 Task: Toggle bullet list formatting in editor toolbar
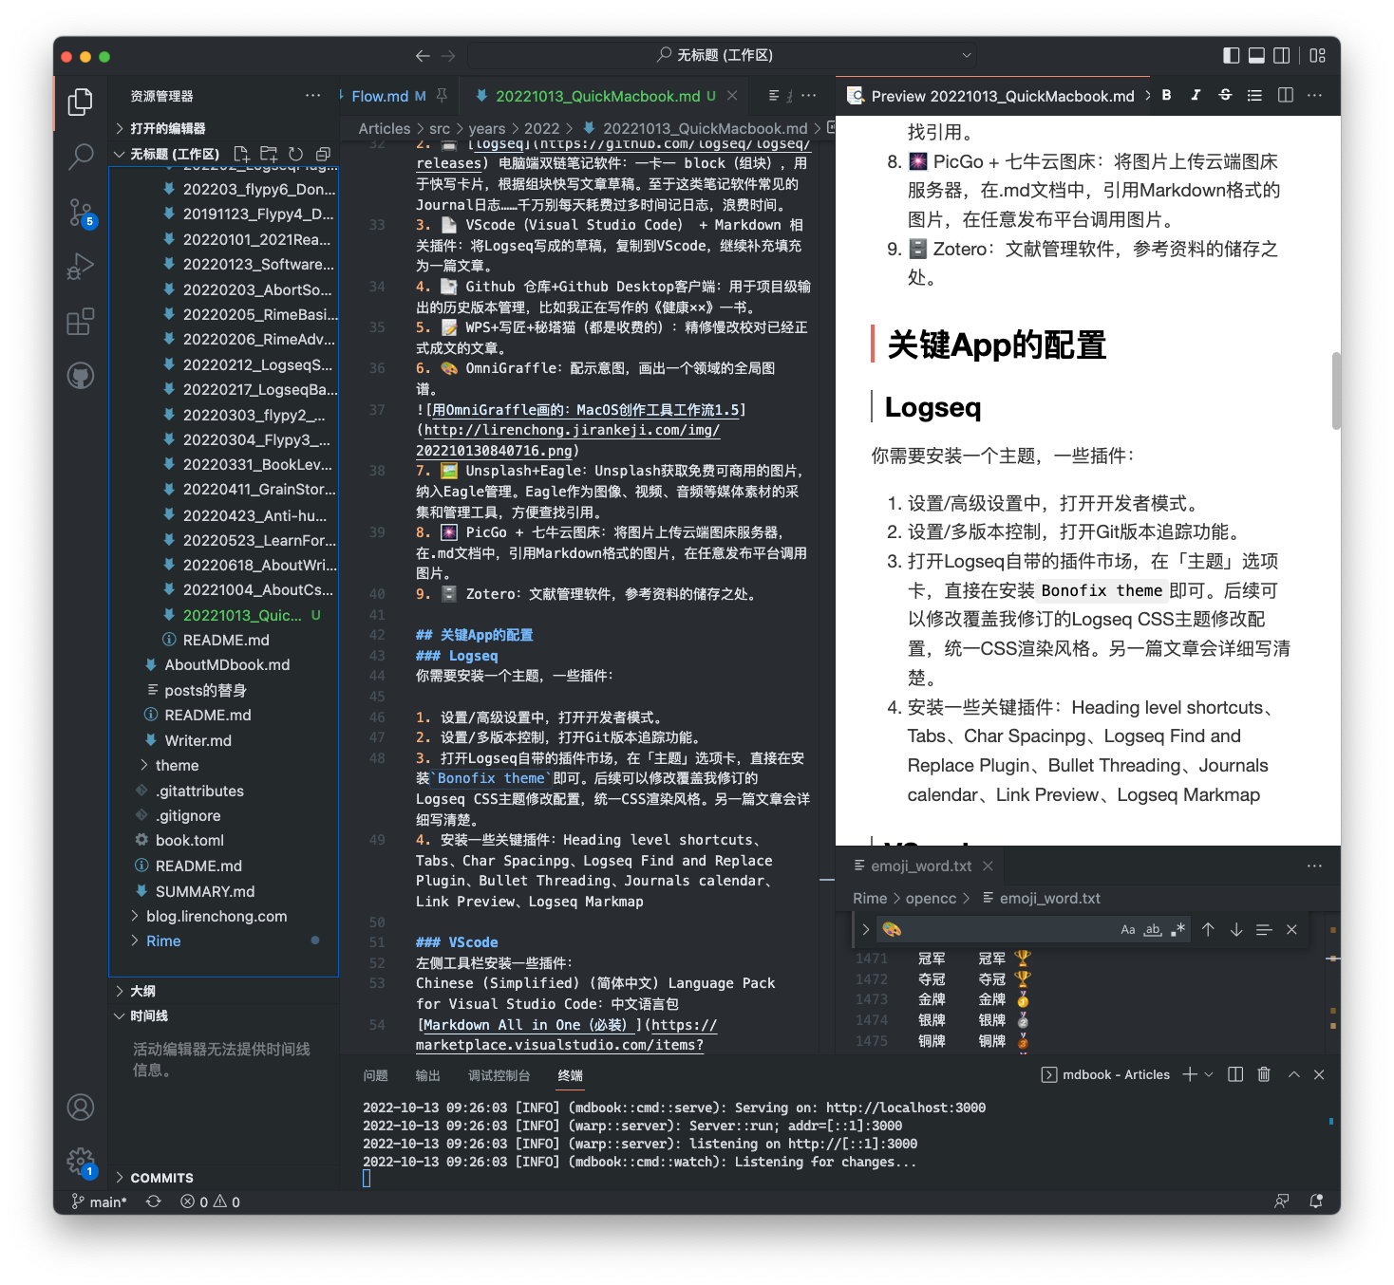pos(1254,95)
